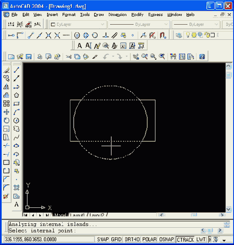This screenshot has width=234, height=245.
Task: Select the Region tool
Action: (16, 196)
